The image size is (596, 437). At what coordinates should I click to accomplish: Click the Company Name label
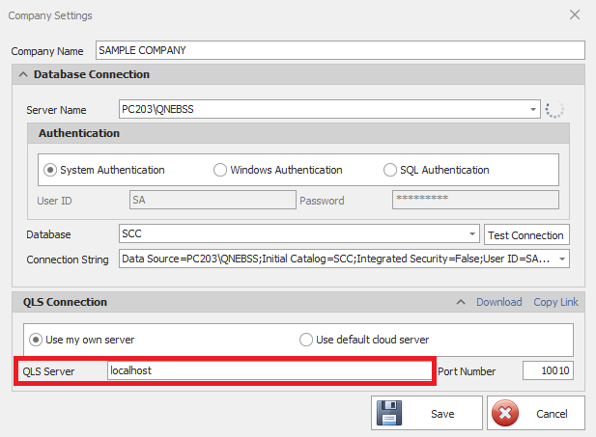[47, 51]
